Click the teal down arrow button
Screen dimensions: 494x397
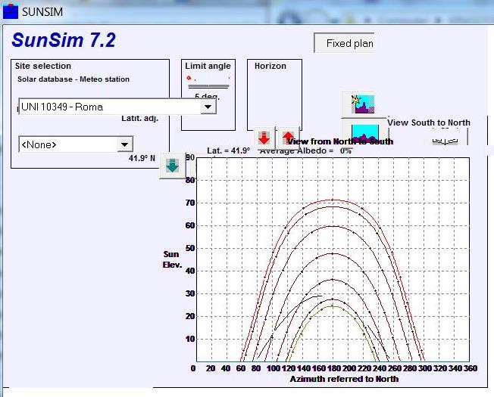point(173,167)
